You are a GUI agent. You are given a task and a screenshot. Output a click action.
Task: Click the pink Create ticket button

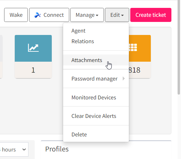[151, 15]
